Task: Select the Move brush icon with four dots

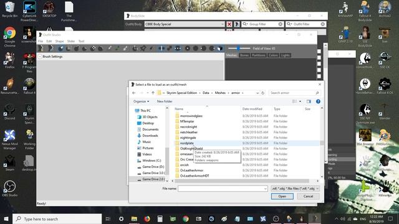Action: [x=93, y=49]
